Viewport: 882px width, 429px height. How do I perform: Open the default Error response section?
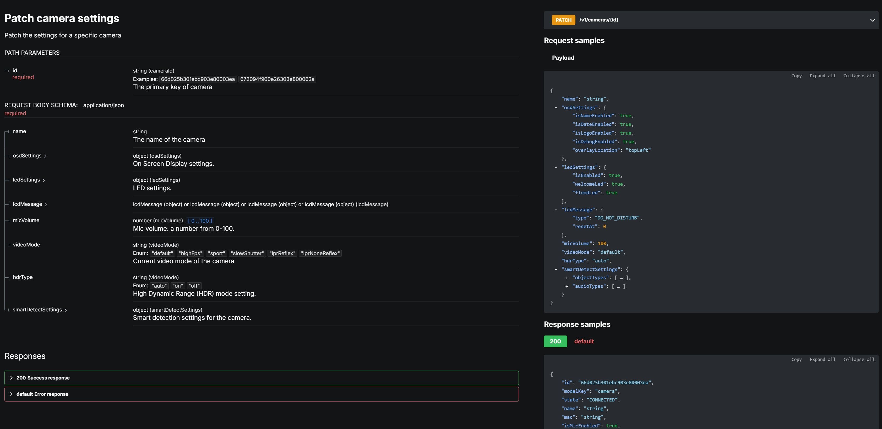42,394
